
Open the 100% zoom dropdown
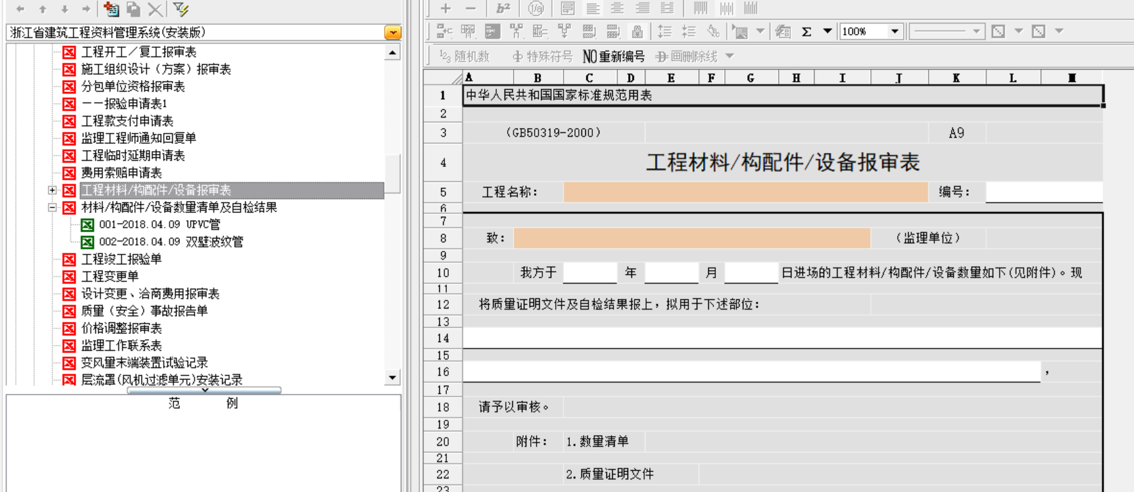[895, 31]
